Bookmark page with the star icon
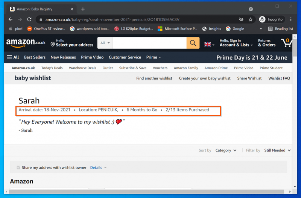 251,19
